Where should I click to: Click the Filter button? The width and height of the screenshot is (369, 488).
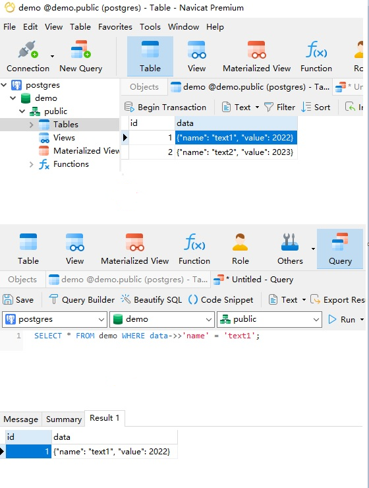pos(279,107)
